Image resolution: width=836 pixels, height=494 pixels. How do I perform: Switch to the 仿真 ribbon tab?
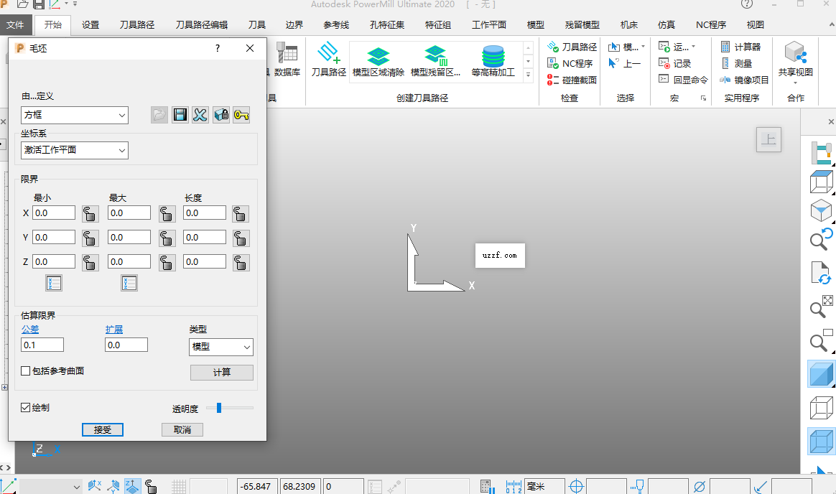point(666,24)
